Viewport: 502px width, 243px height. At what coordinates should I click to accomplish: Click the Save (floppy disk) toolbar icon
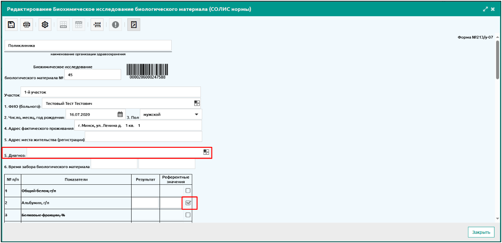coord(11,25)
